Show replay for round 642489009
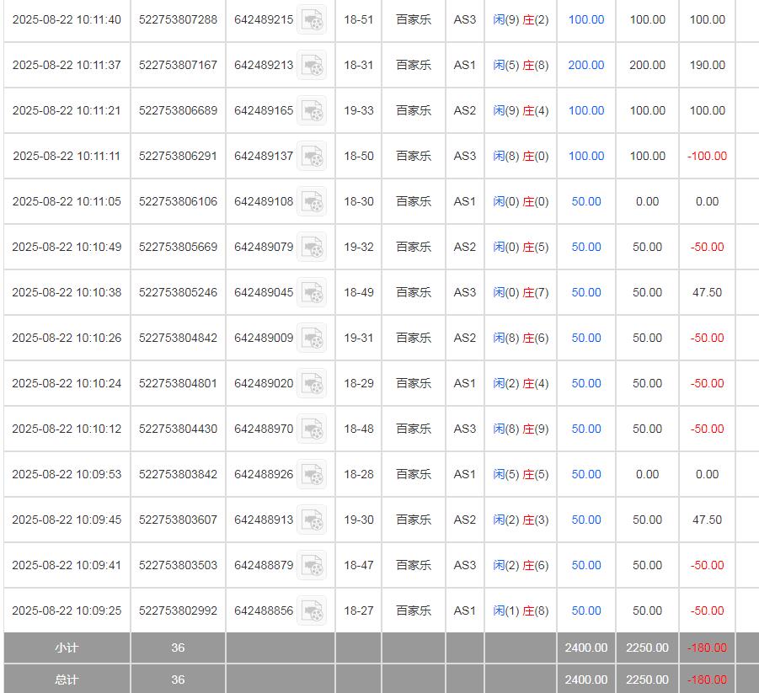 (x=313, y=338)
